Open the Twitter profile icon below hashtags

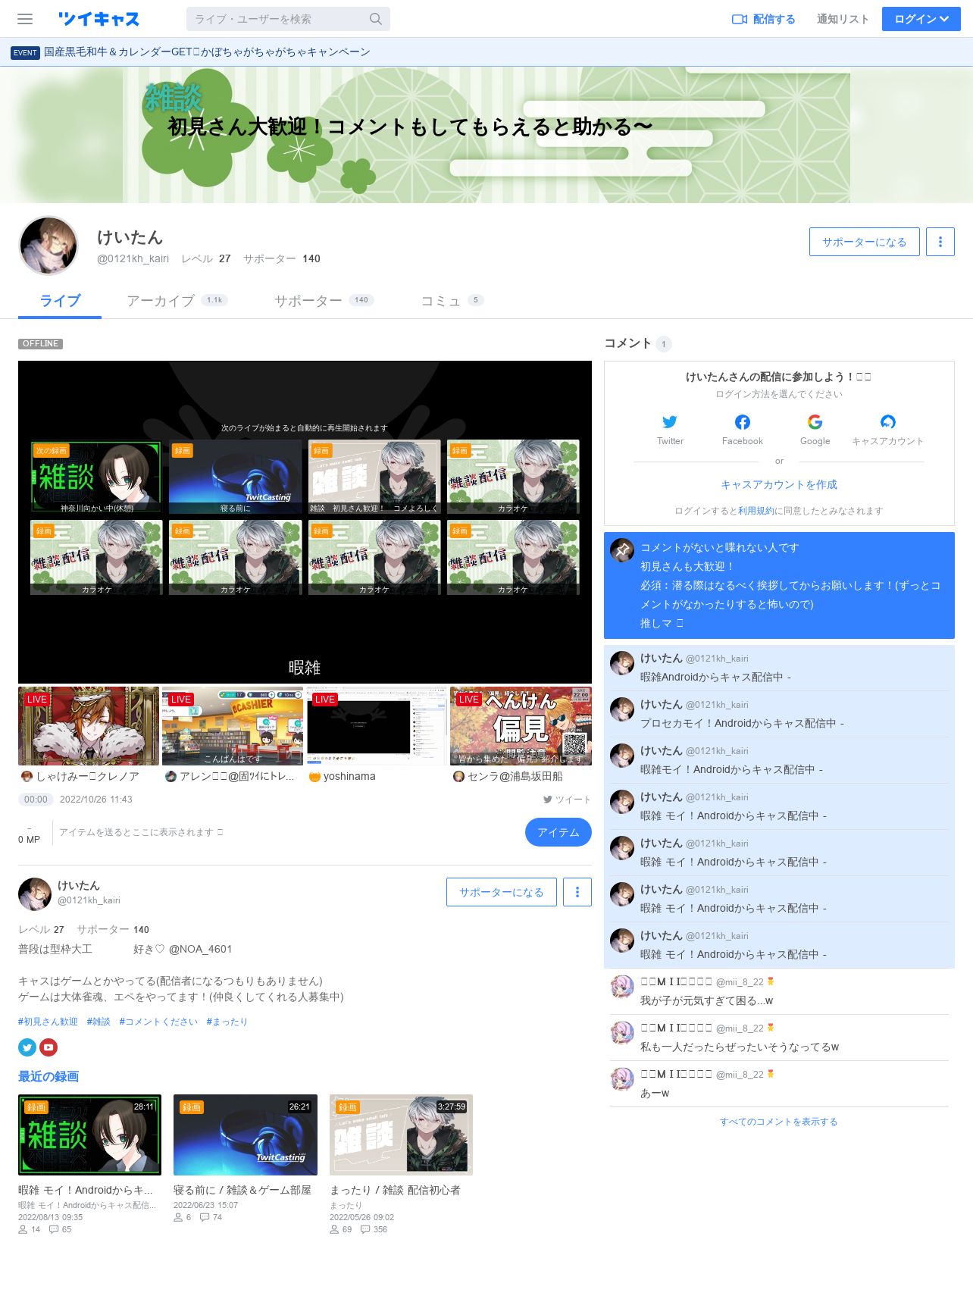click(x=27, y=1047)
